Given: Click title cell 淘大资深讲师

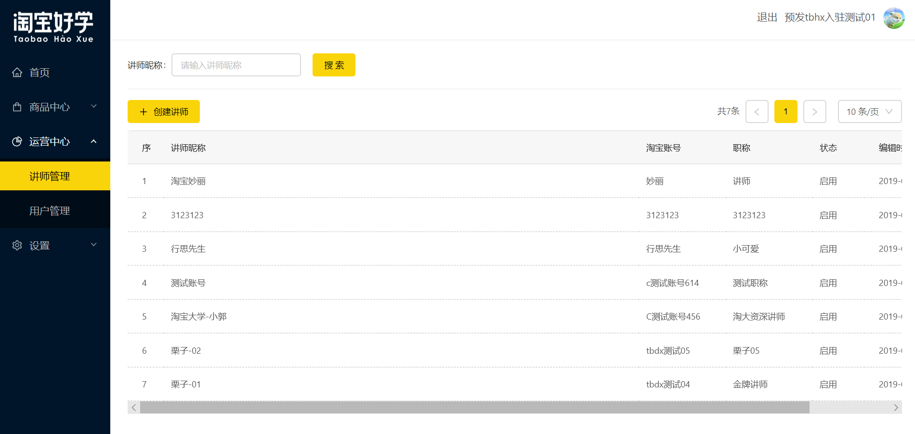Looking at the screenshot, I should click(759, 317).
